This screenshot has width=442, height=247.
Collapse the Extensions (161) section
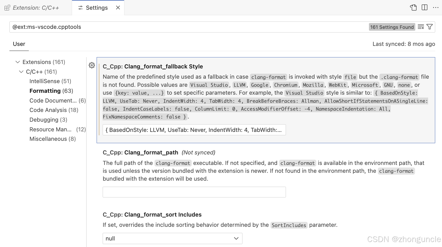(x=18, y=62)
